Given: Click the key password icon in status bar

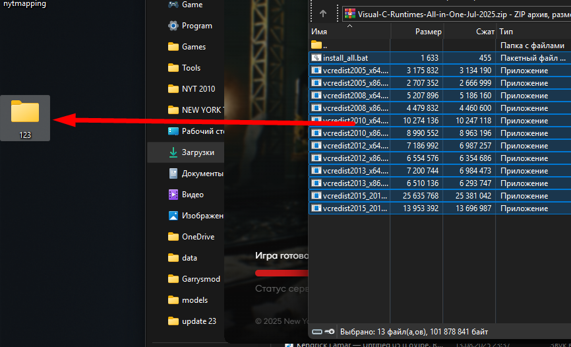Looking at the screenshot, I should click(329, 331).
